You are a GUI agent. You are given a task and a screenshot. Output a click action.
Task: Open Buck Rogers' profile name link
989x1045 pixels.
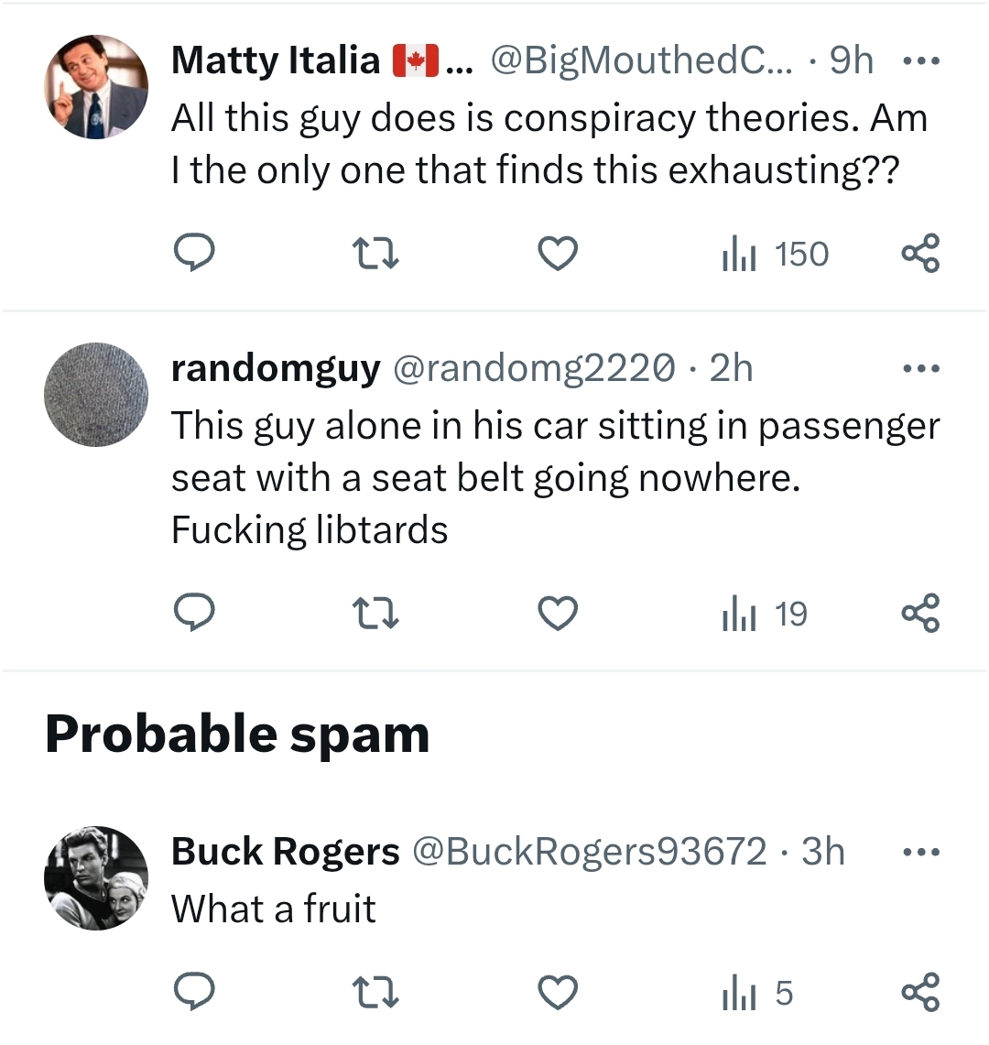285,852
